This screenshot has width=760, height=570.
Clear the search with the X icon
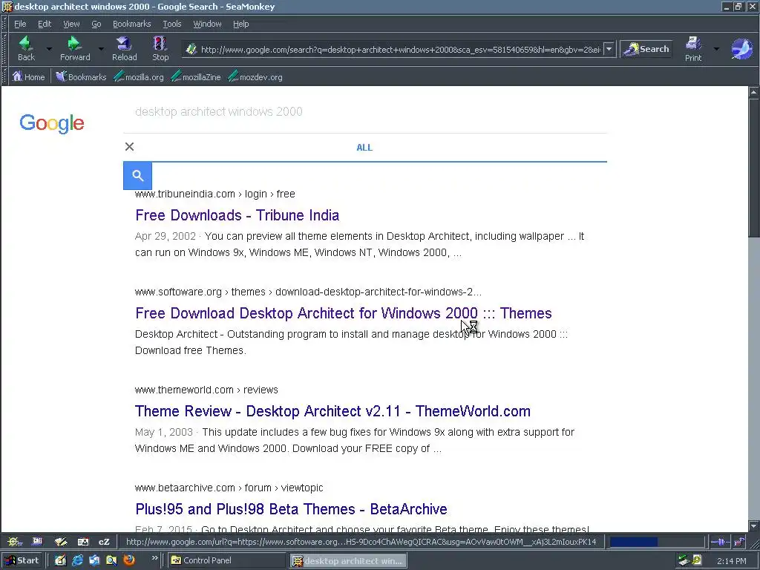(129, 147)
